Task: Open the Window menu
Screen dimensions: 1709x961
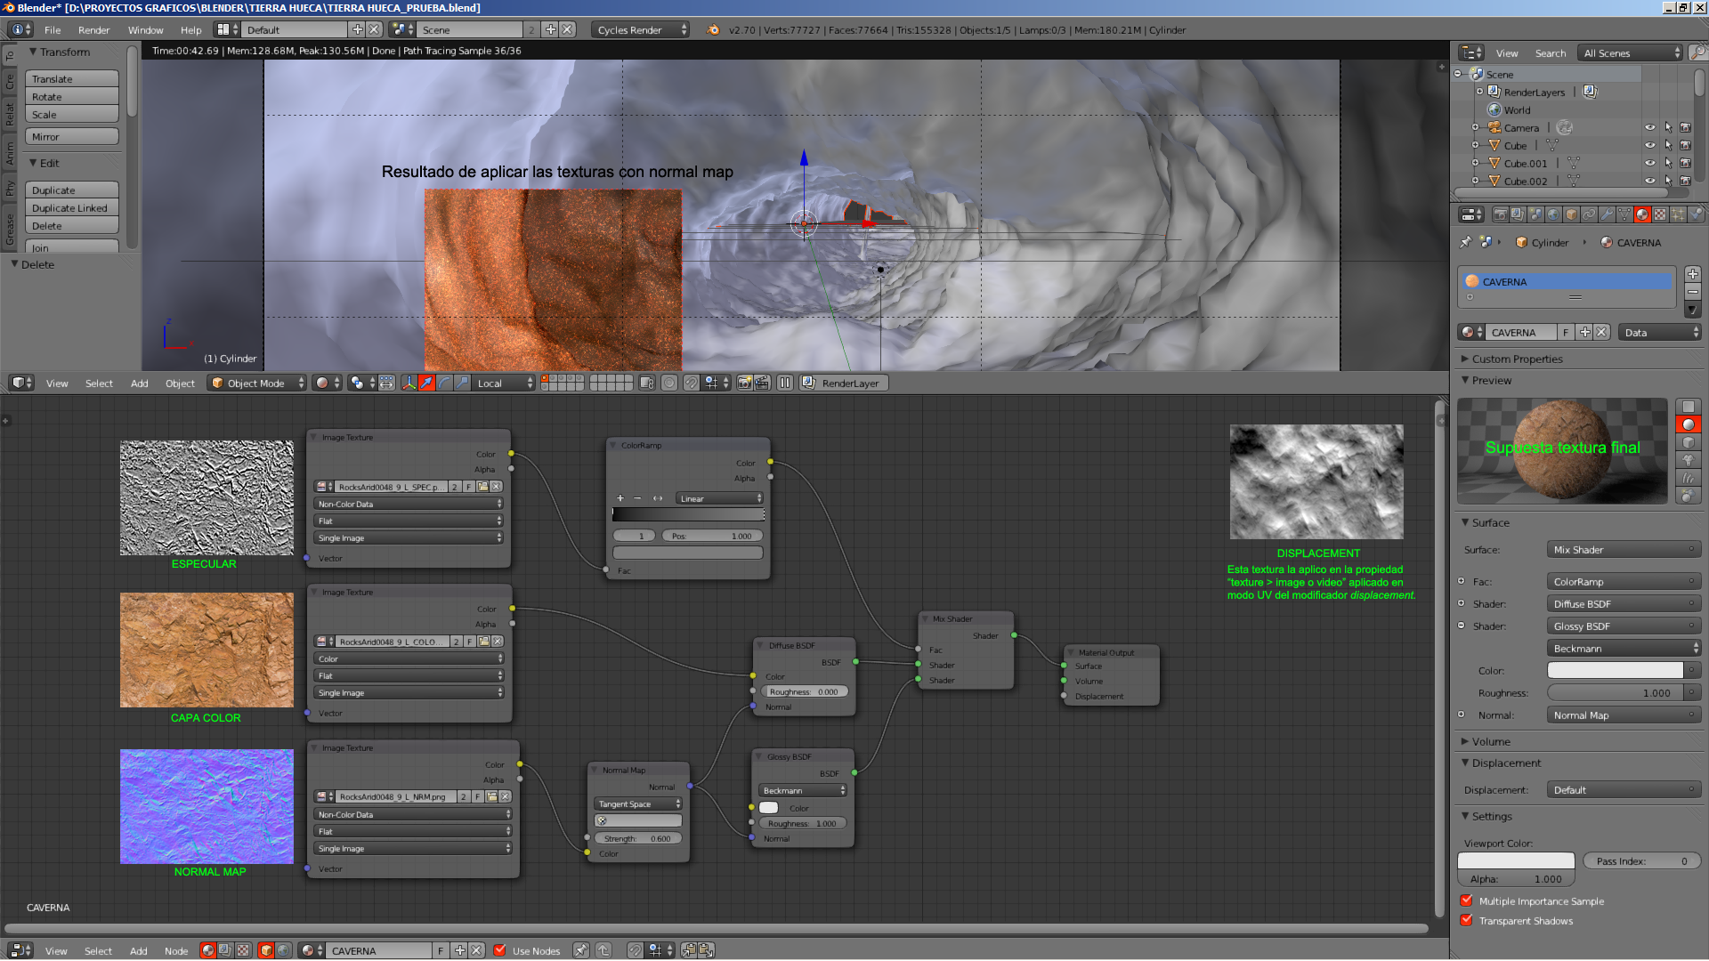Action: pyautogui.click(x=145, y=29)
